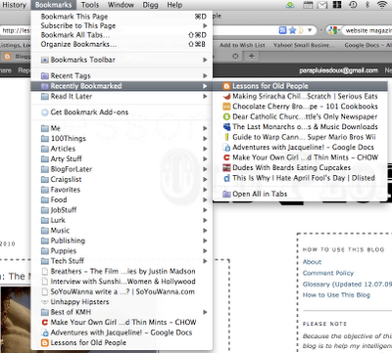Open the Help menu
This screenshot has height=353, width=392.
click(x=174, y=5)
